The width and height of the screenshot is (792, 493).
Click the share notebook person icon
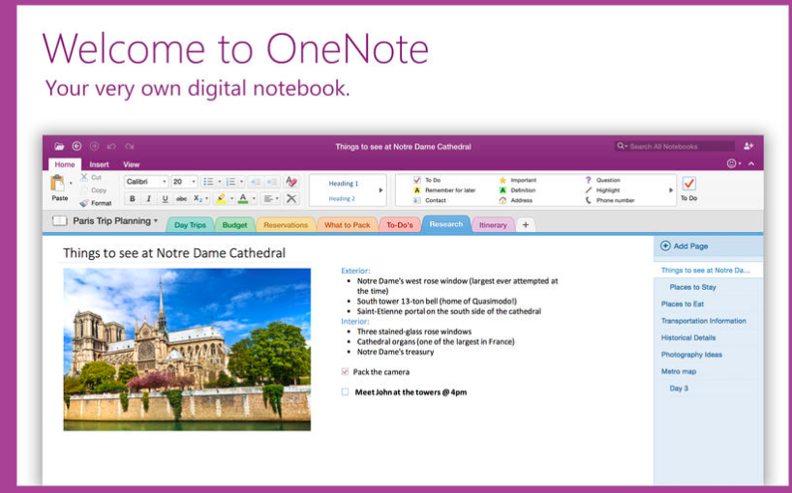click(x=748, y=146)
